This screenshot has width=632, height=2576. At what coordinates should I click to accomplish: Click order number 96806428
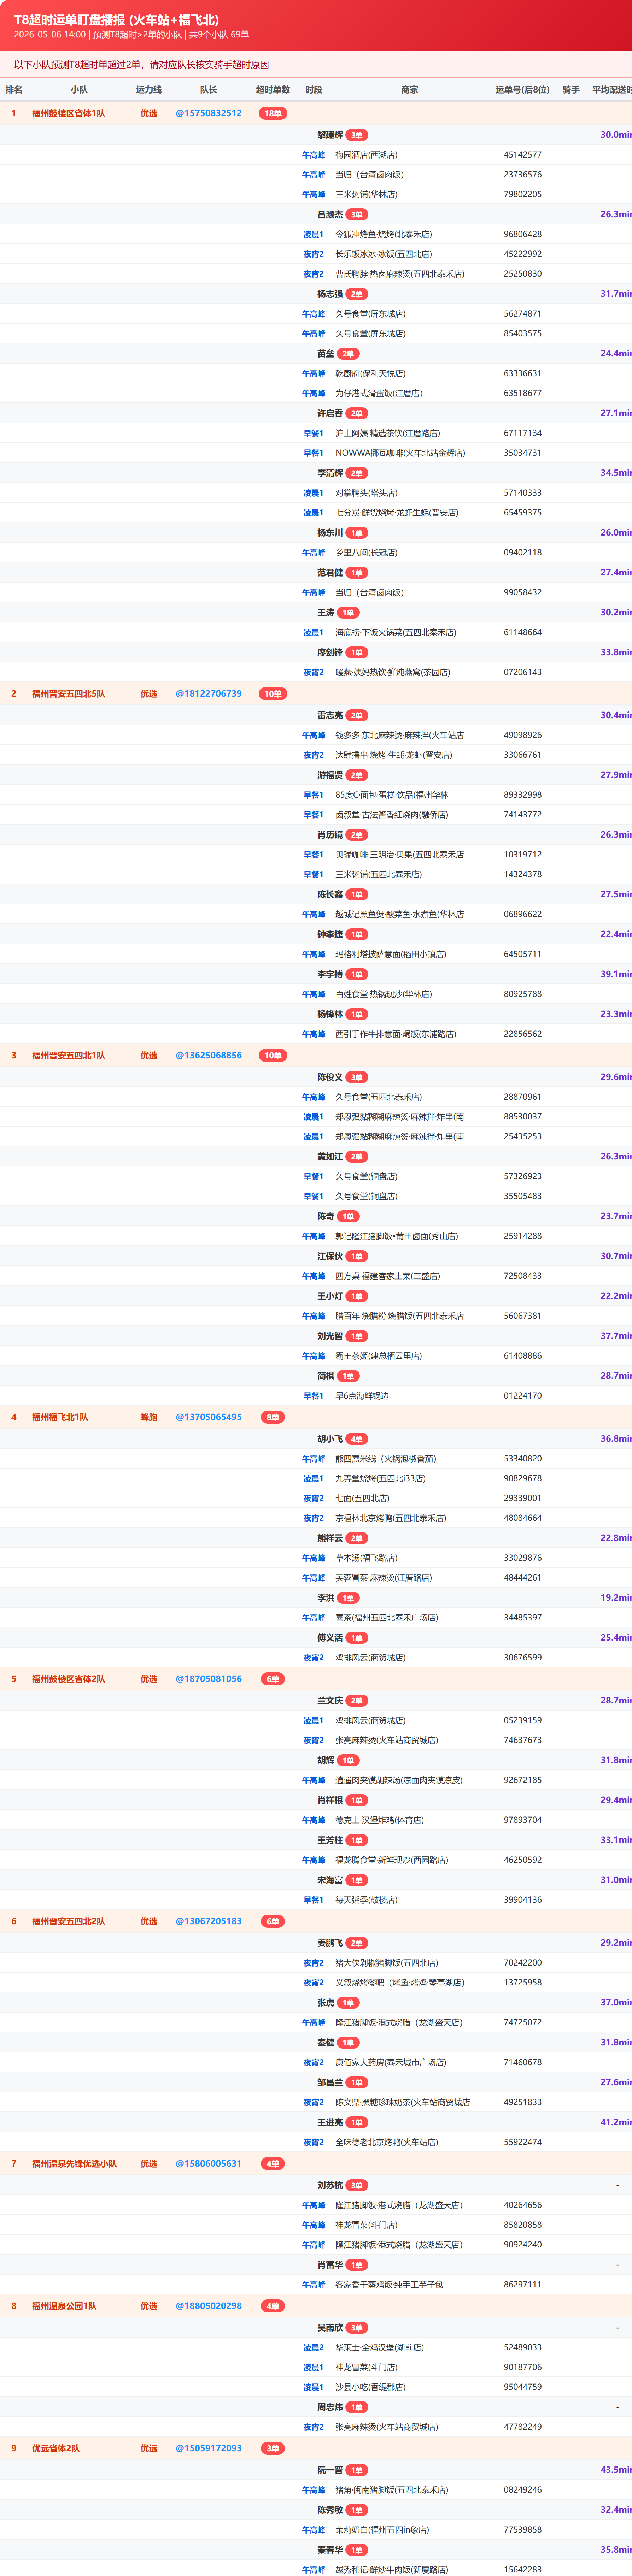(x=523, y=234)
